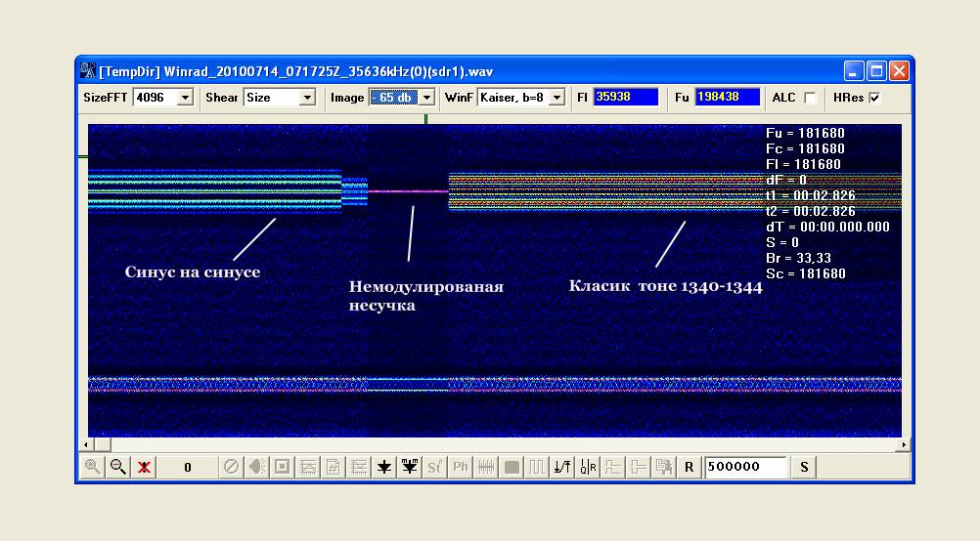Click the red X cancel icon
The height and width of the screenshot is (541, 980).
coord(144,467)
